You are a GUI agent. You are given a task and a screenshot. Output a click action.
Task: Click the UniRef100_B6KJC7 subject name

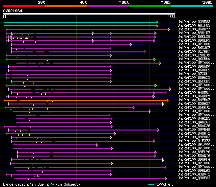click(194, 48)
